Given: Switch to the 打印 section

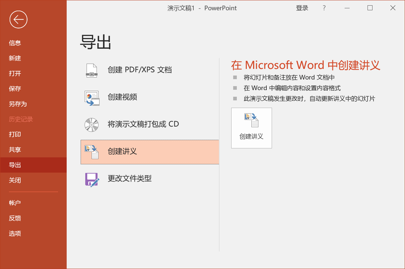Looking at the screenshot, I should [15, 134].
